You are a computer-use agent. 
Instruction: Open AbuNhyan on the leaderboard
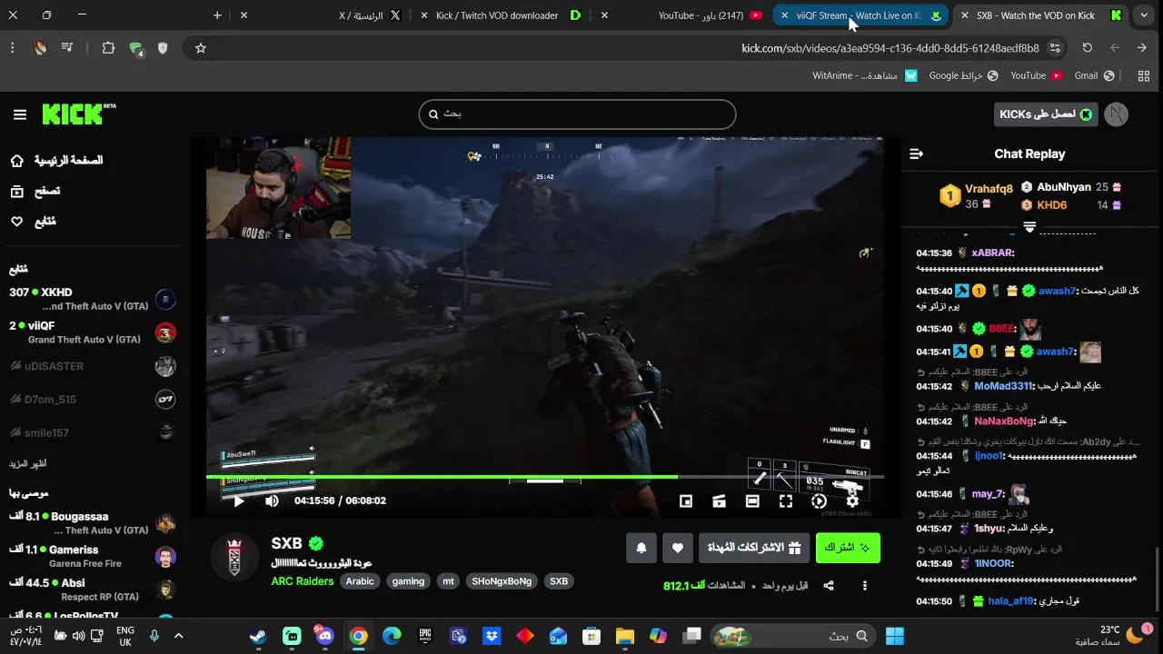pos(1064,187)
